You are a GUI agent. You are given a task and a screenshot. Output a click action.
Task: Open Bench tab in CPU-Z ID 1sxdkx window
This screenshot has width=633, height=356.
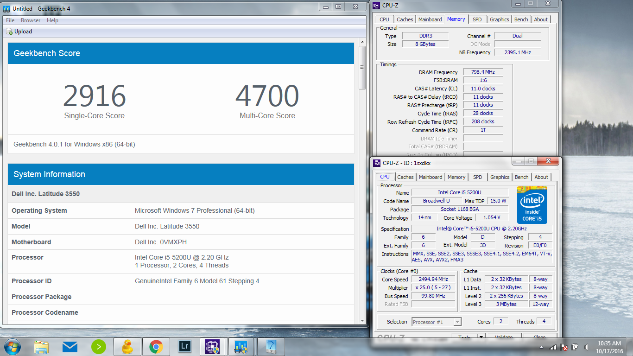pos(521,177)
